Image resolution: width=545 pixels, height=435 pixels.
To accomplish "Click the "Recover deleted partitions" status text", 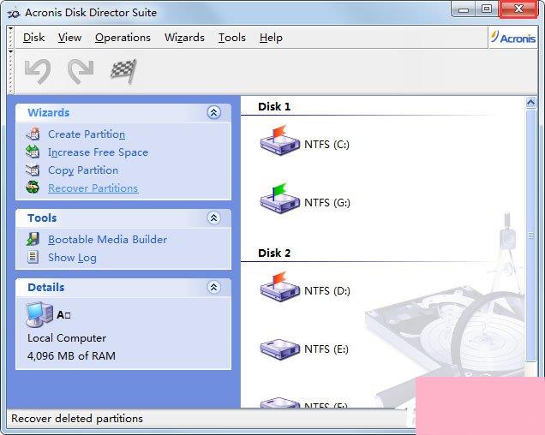I will click(x=77, y=419).
